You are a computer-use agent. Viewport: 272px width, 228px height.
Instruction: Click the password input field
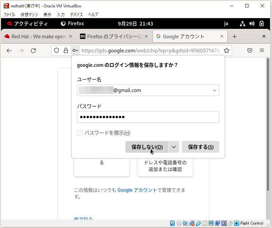[x=148, y=117]
